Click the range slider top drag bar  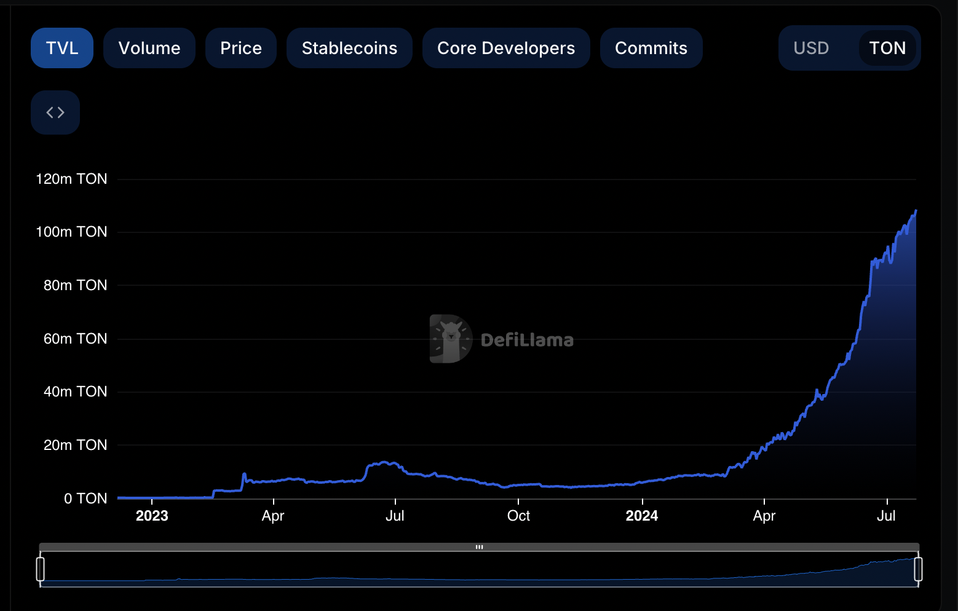point(479,547)
